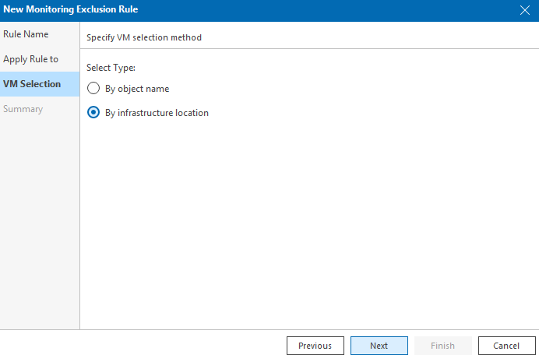Click the grayed-out Finish button
This screenshot has height=355, width=539.
442,346
